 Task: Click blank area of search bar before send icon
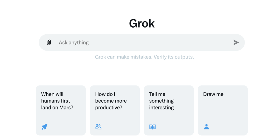click(x=161, y=42)
